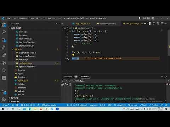Open the Edit menu
Screen dimensions: 170x127
[14, 18]
